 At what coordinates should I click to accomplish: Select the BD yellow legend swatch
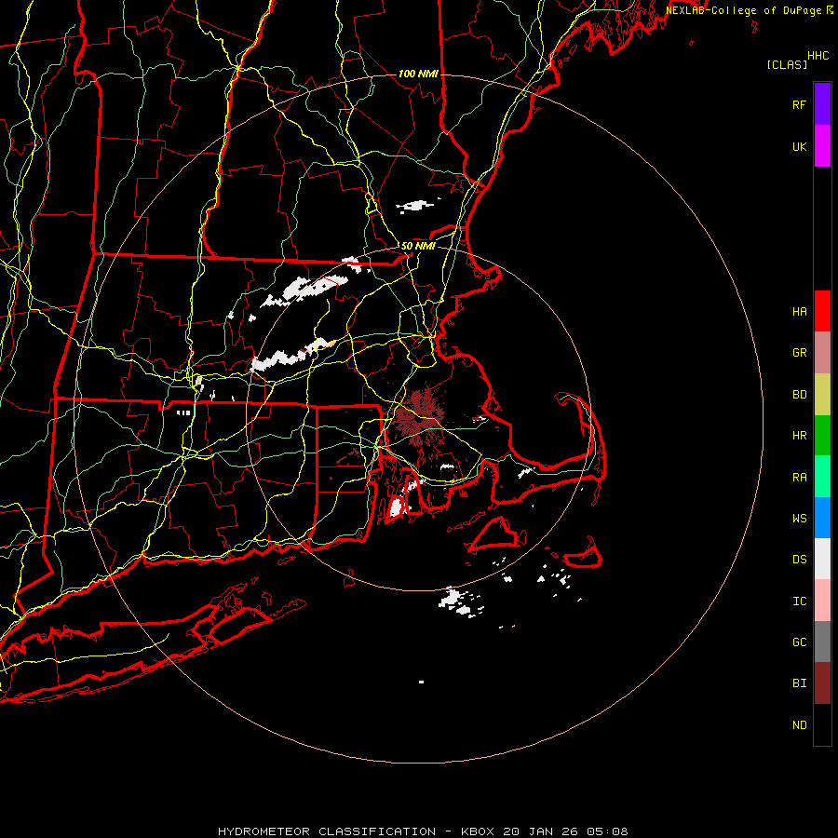pyautogui.click(x=822, y=395)
